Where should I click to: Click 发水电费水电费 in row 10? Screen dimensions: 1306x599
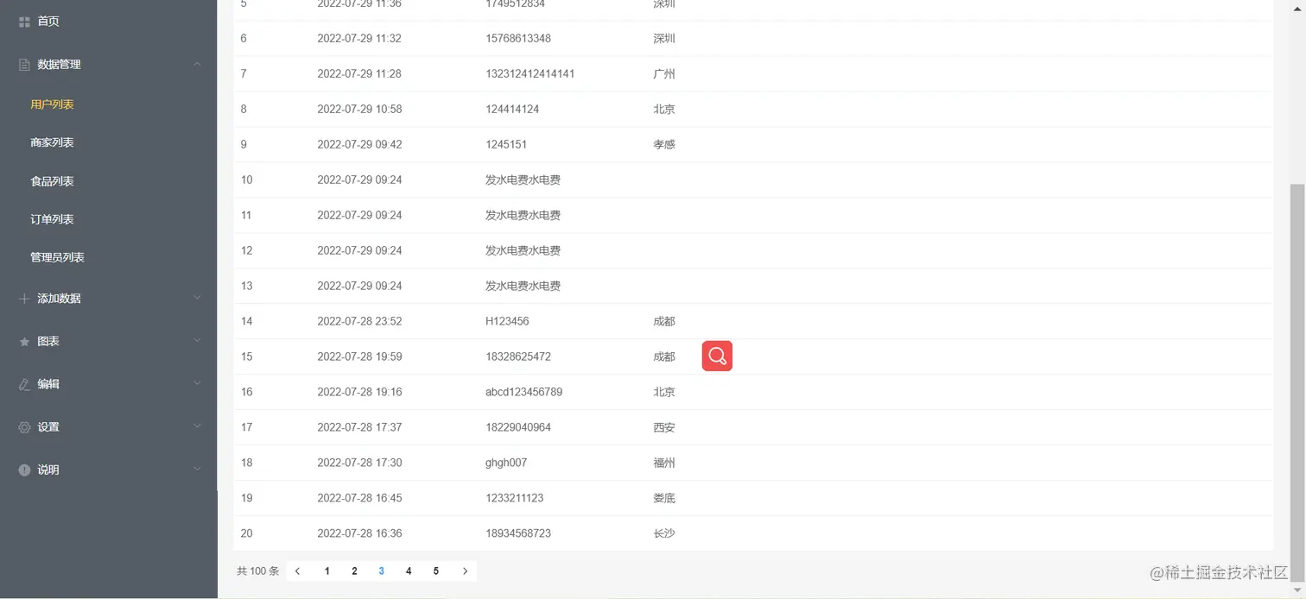coord(523,180)
